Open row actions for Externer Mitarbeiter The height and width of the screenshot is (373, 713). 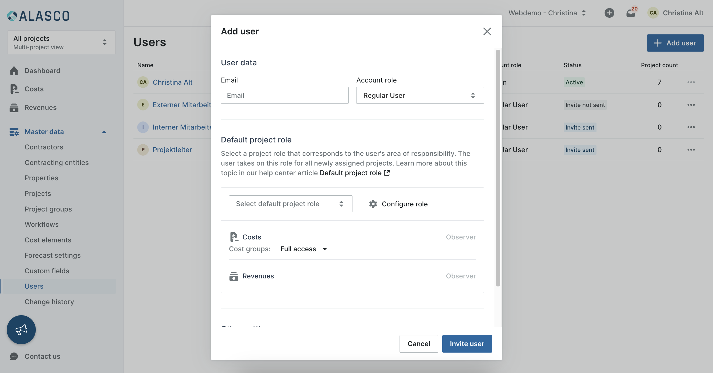(x=691, y=105)
